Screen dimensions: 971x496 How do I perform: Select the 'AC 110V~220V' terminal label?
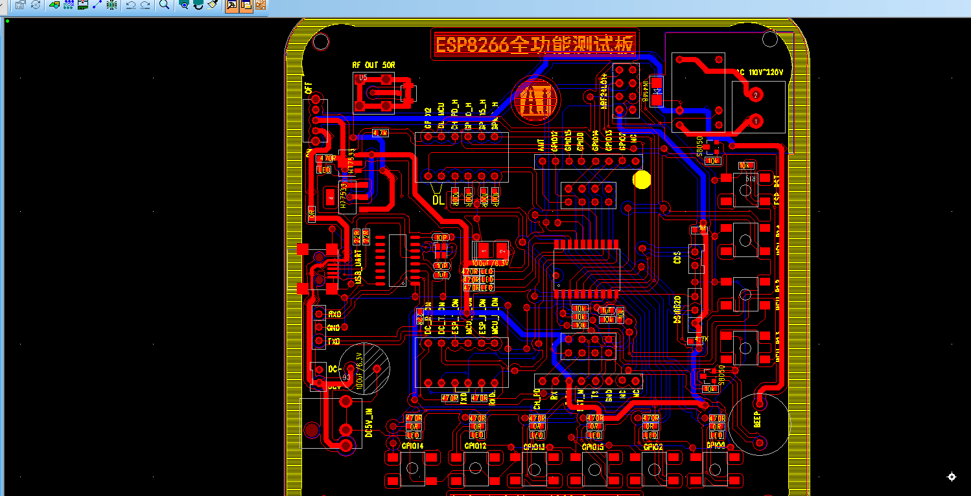[758, 72]
